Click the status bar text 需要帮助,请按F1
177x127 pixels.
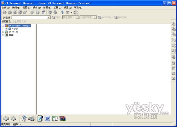pos(11,124)
